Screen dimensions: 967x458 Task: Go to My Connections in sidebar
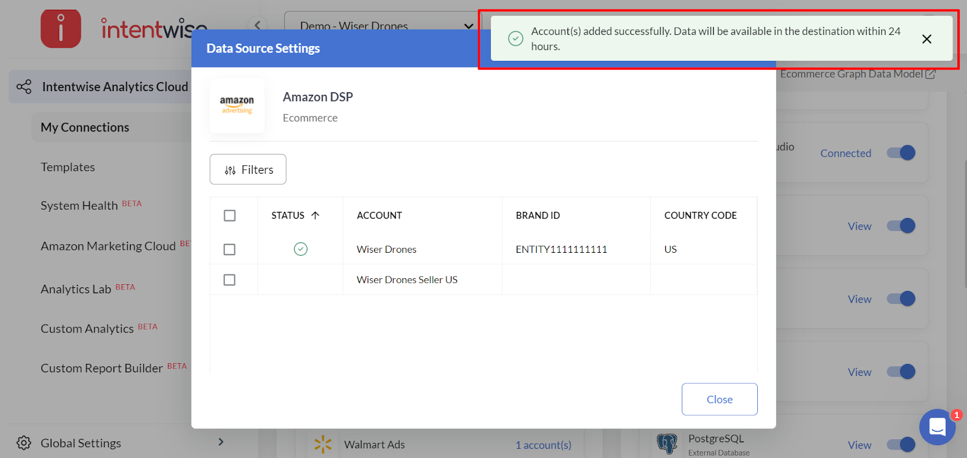(85, 127)
